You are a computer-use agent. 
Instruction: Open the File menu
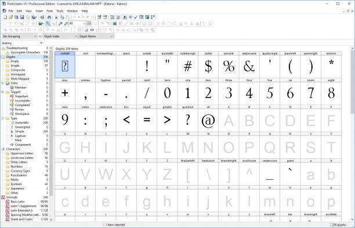(x=10, y=11)
